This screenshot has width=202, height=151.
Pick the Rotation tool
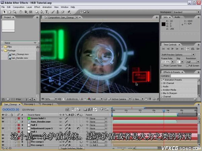tap(21, 12)
